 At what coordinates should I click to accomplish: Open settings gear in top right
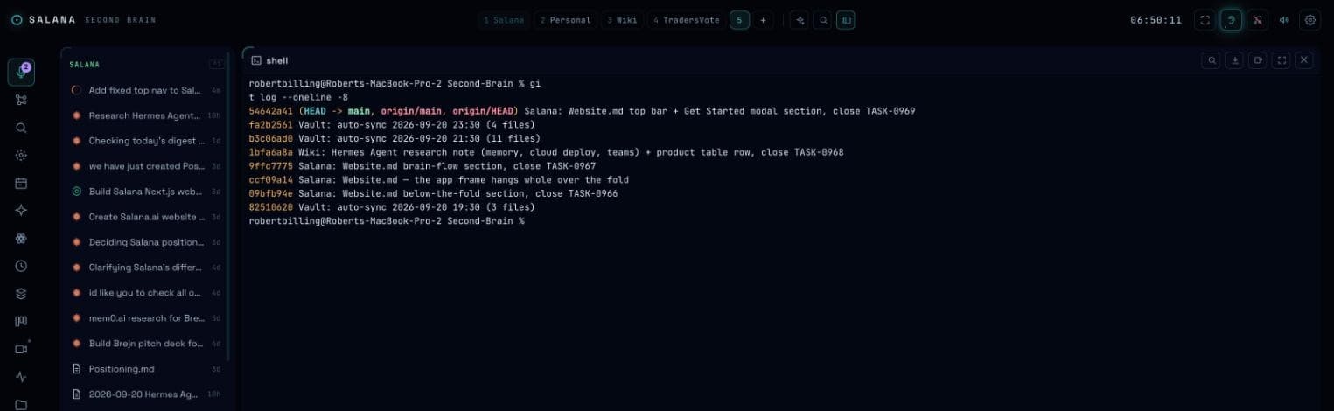click(x=1310, y=20)
